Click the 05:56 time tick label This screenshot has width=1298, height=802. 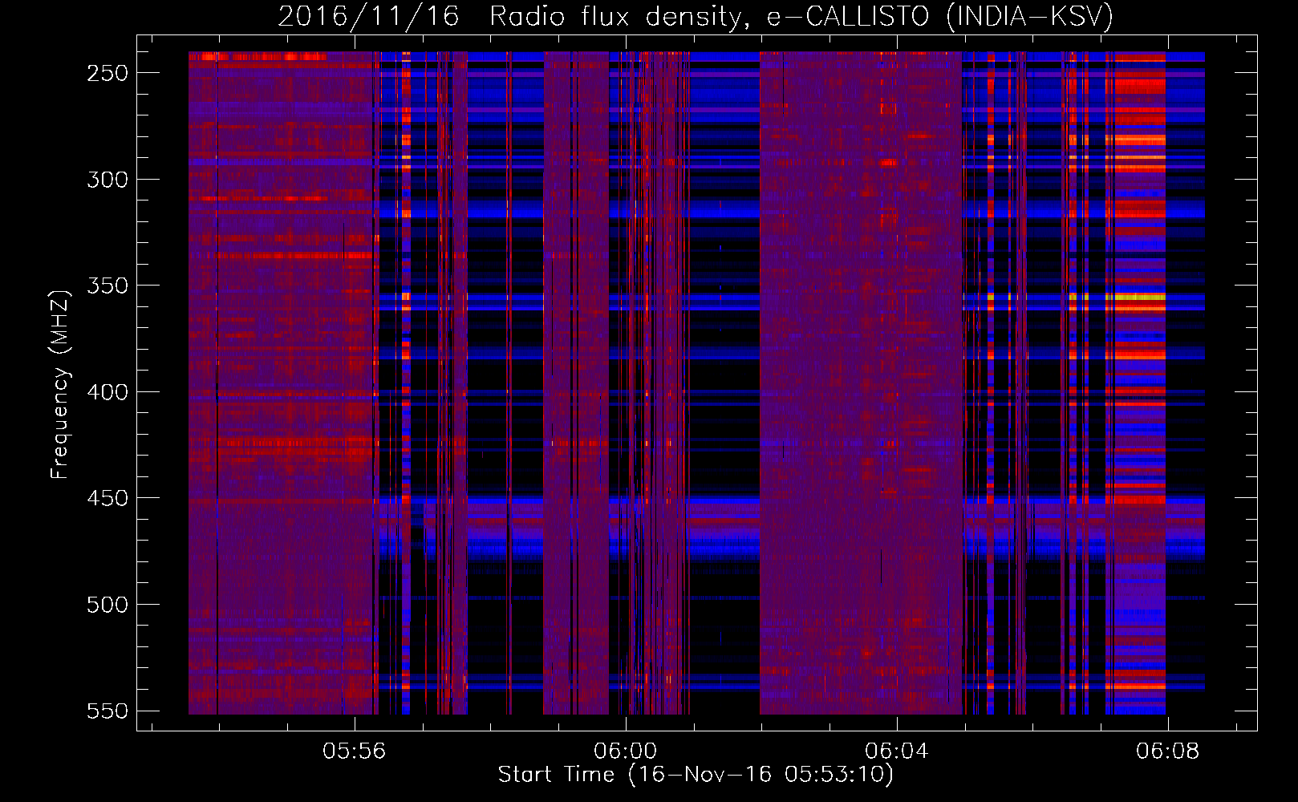pos(354,751)
